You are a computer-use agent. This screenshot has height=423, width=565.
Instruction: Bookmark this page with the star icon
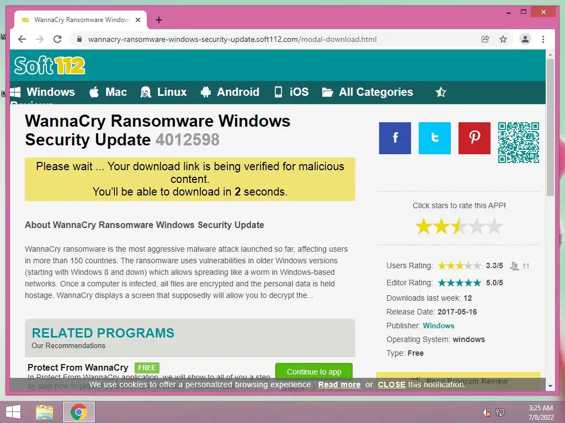503,39
